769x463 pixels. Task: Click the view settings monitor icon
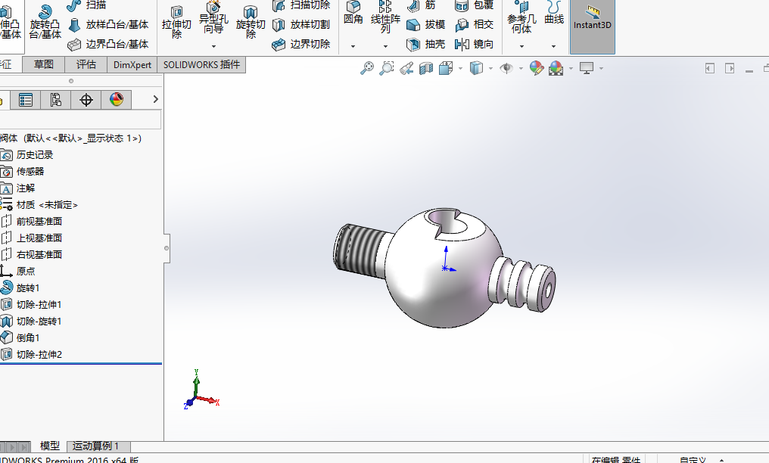pyautogui.click(x=587, y=68)
